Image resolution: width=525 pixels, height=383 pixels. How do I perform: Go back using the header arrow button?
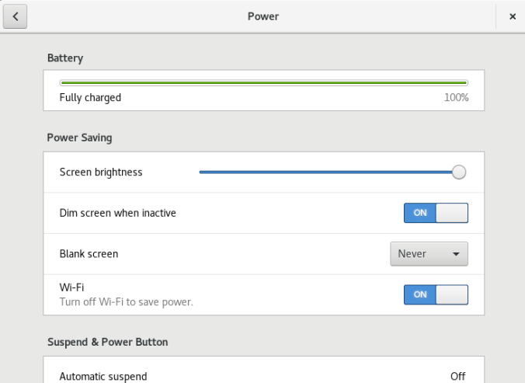(16, 16)
